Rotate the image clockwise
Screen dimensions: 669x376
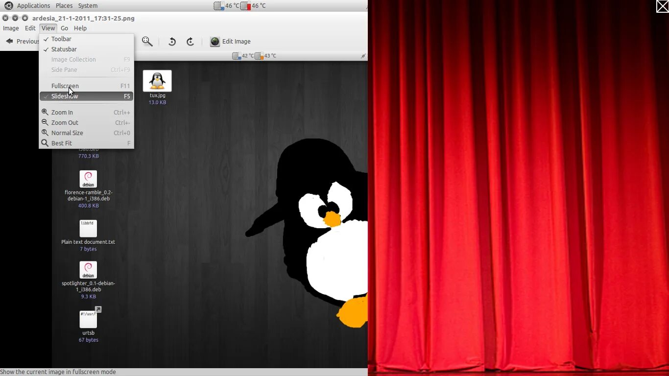(191, 42)
